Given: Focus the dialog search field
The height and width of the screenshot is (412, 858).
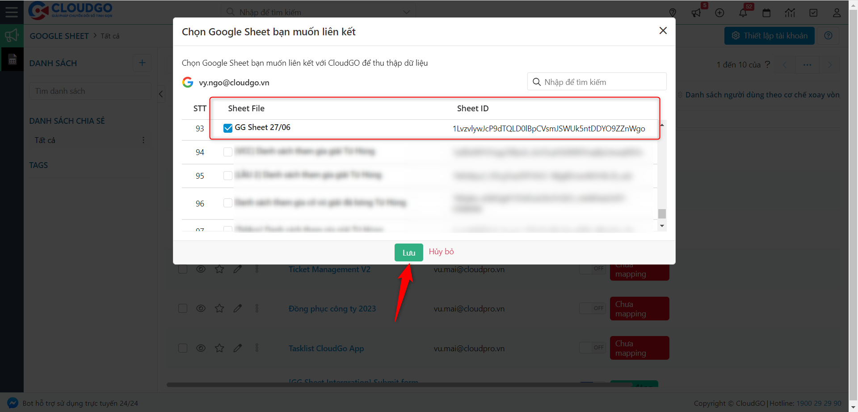Looking at the screenshot, I should [x=597, y=82].
